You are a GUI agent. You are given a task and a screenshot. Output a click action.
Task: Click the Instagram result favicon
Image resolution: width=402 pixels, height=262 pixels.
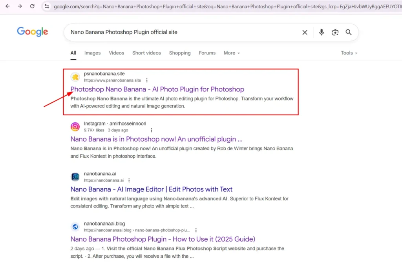[x=75, y=127]
